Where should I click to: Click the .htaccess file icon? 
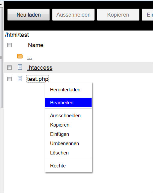[20, 67]
